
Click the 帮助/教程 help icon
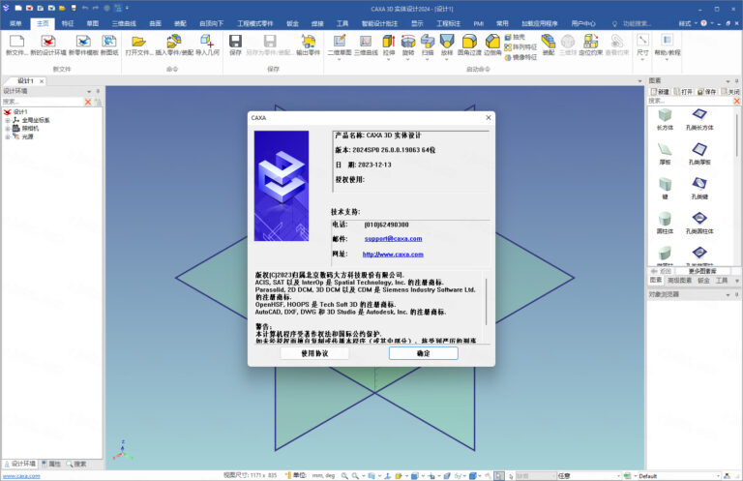[x=668, y=41]
